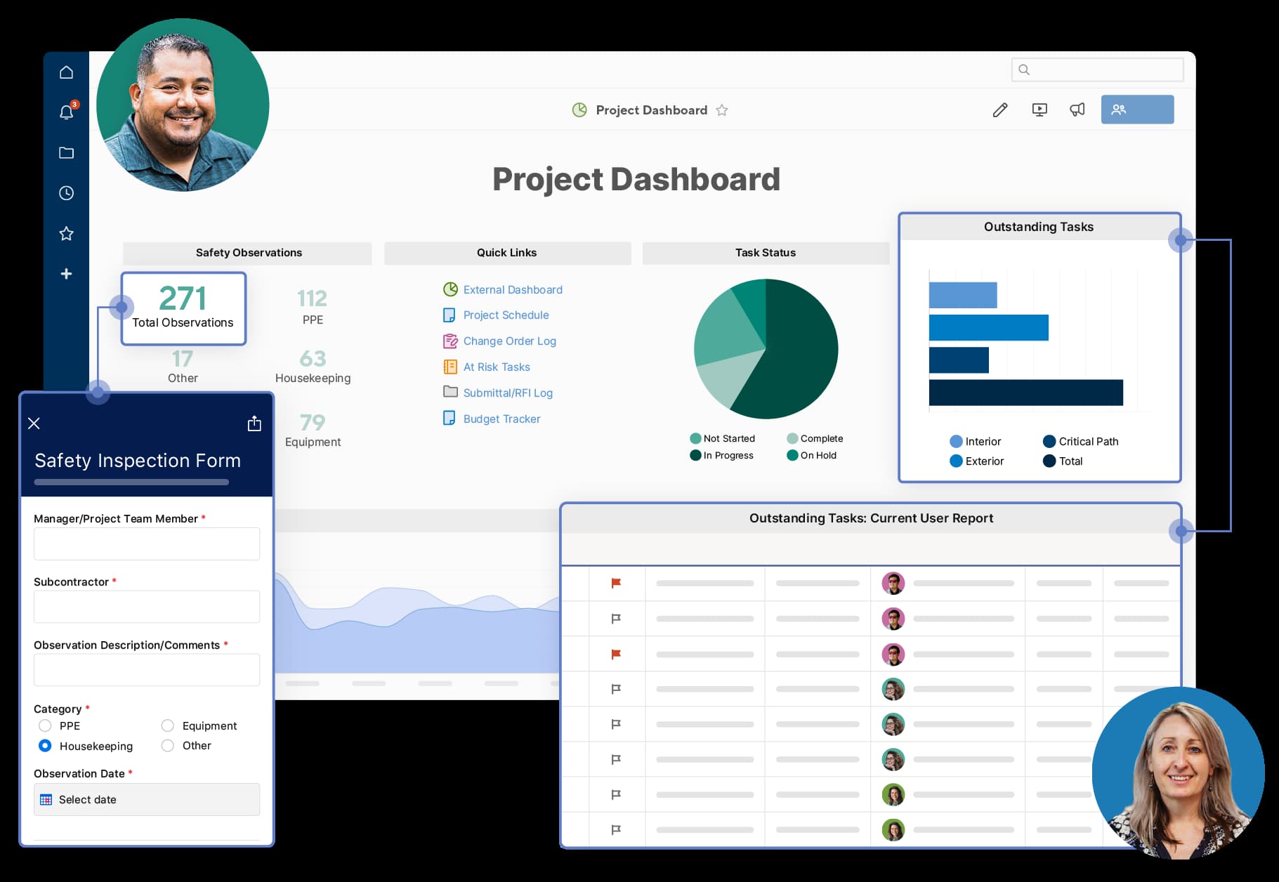Open the notifications bell with 3 alerts
This screenshot has height=882, width=1279.
pyautogui.click(x=66, y=112)
